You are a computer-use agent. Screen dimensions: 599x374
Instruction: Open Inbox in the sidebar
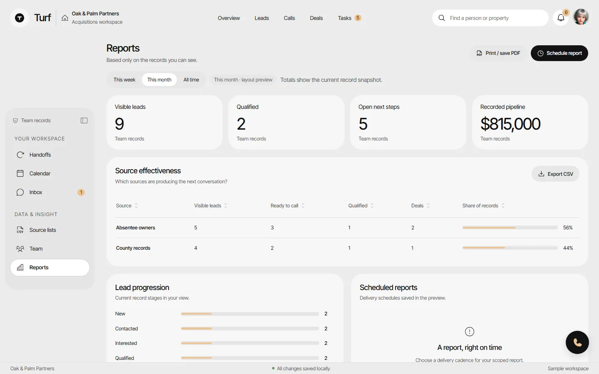coord(50,192)
